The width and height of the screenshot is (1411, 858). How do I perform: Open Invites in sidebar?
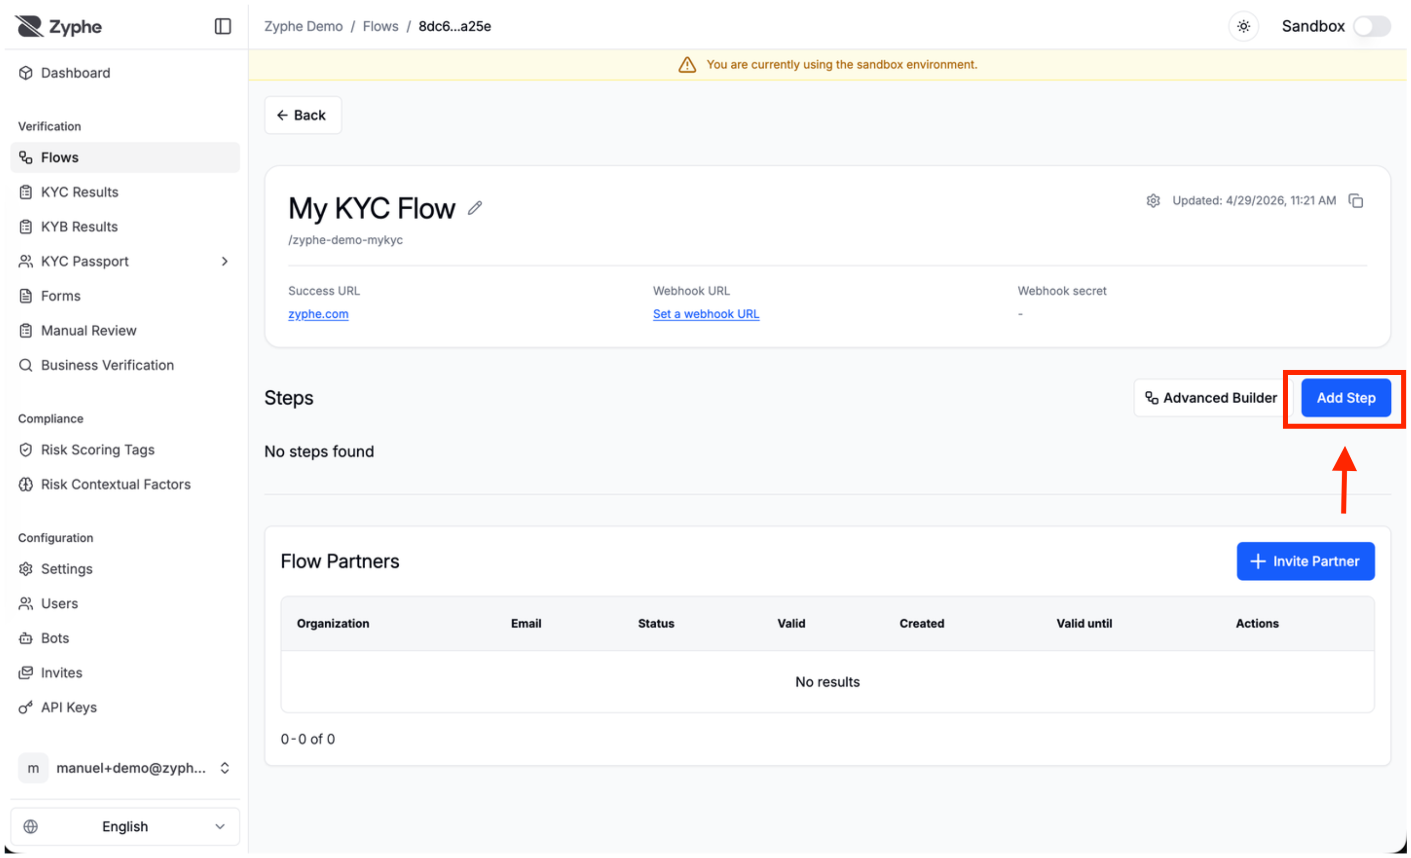[125, 673]
